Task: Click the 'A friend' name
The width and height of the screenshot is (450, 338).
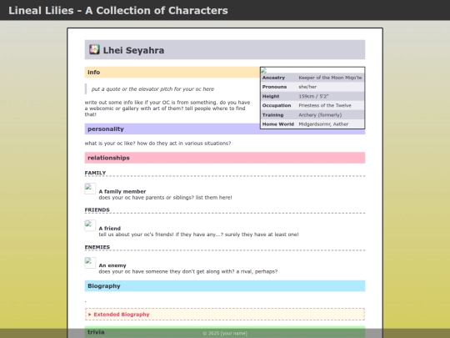Action: pyautogui.click(x=110, y=229)
